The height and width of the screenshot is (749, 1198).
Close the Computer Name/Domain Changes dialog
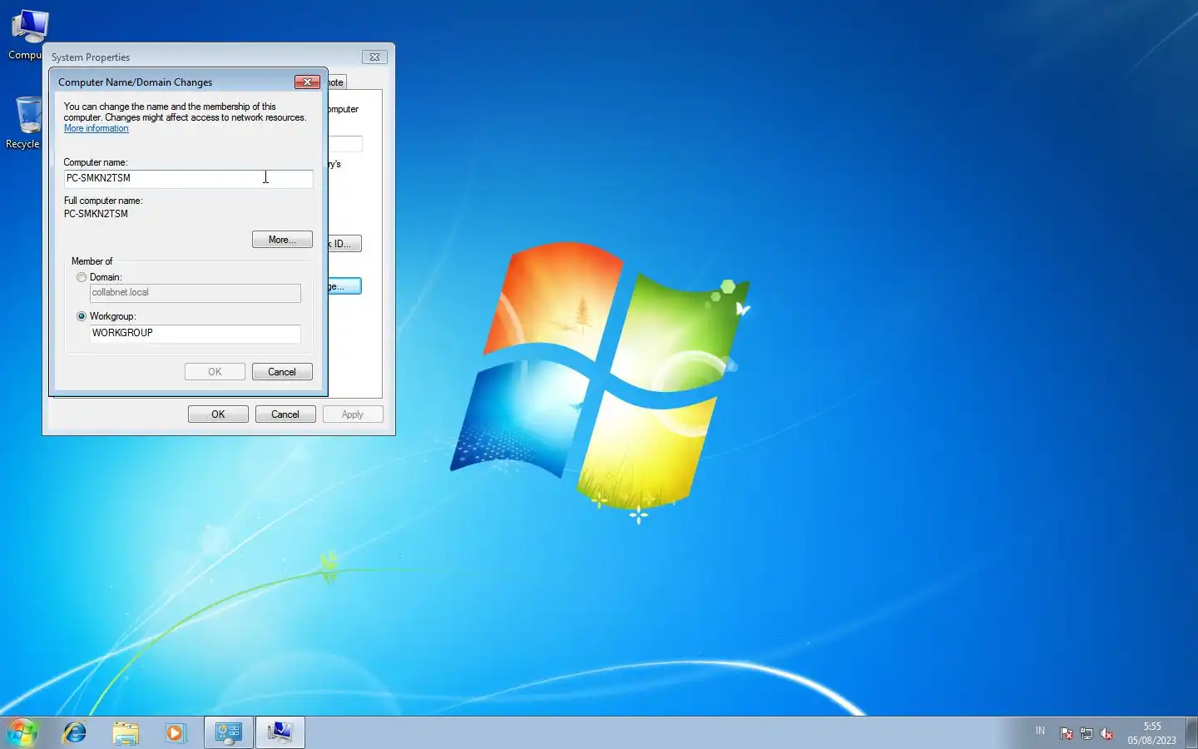point(307,82)
